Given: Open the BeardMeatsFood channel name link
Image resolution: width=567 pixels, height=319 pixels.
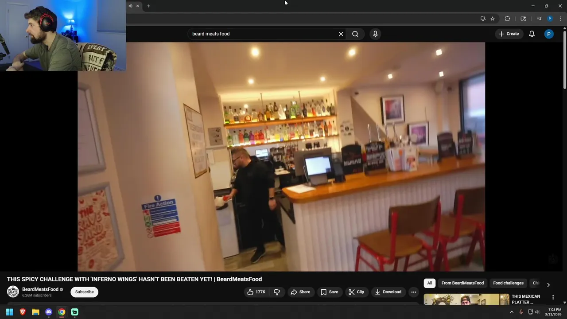Looking at the screenshot, I should point(40,289).
